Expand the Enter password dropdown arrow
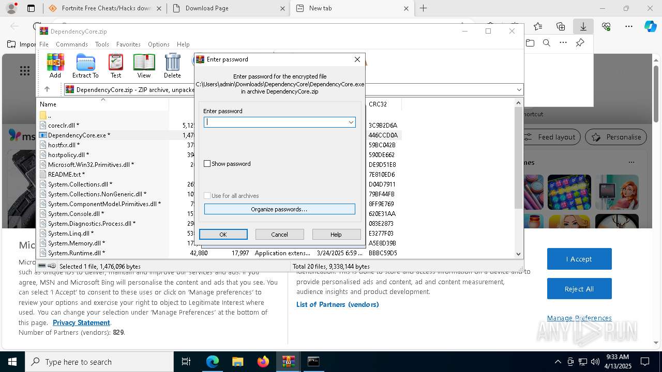This screenshot has width=662, height=372. [351, 122]
